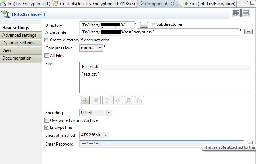The height and width of the screenshot is (164, 256).
Task: Open the View section
Action: (21, 50)
